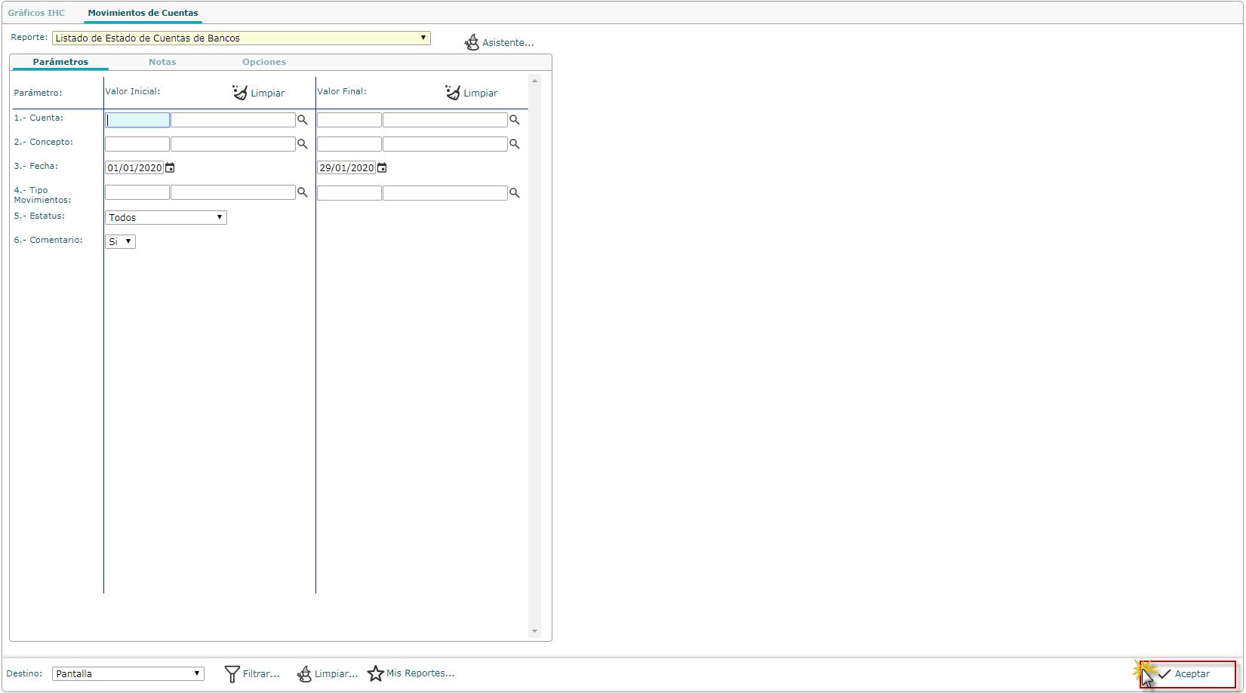Click the "Destino:" label
The height and width of the screenshot is (693, 1246).
coord(24,673)
